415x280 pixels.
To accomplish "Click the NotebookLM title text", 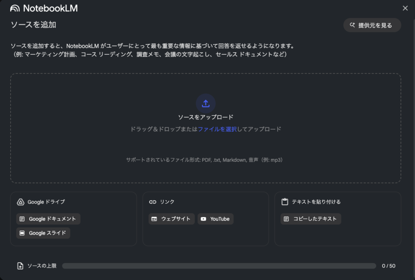I will click(x=51, y=9).
